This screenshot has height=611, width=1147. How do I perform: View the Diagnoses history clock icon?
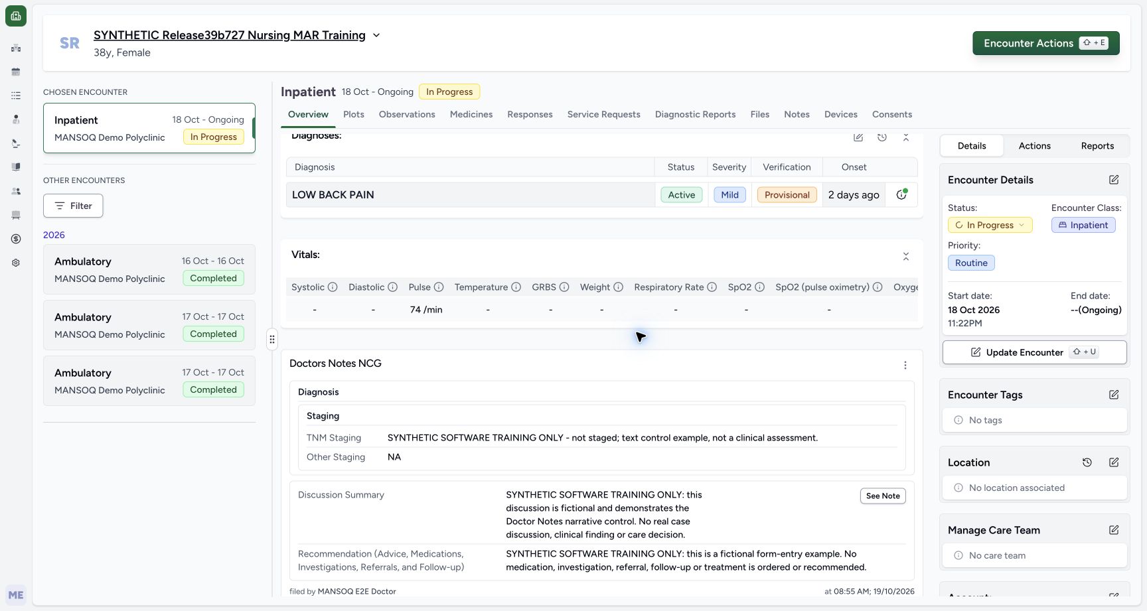tap(882, 137)
